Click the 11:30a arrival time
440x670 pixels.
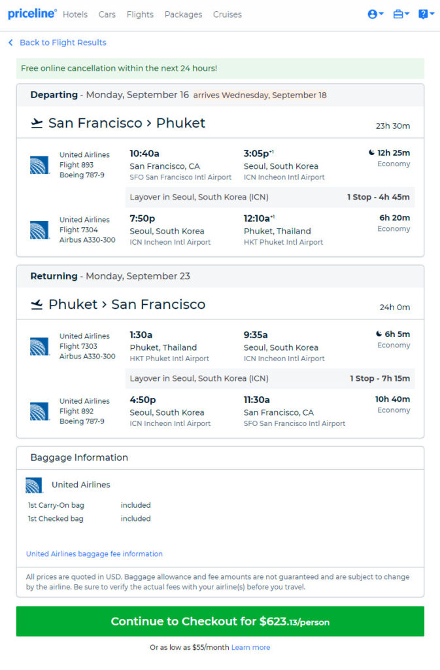tap(256, 400)
